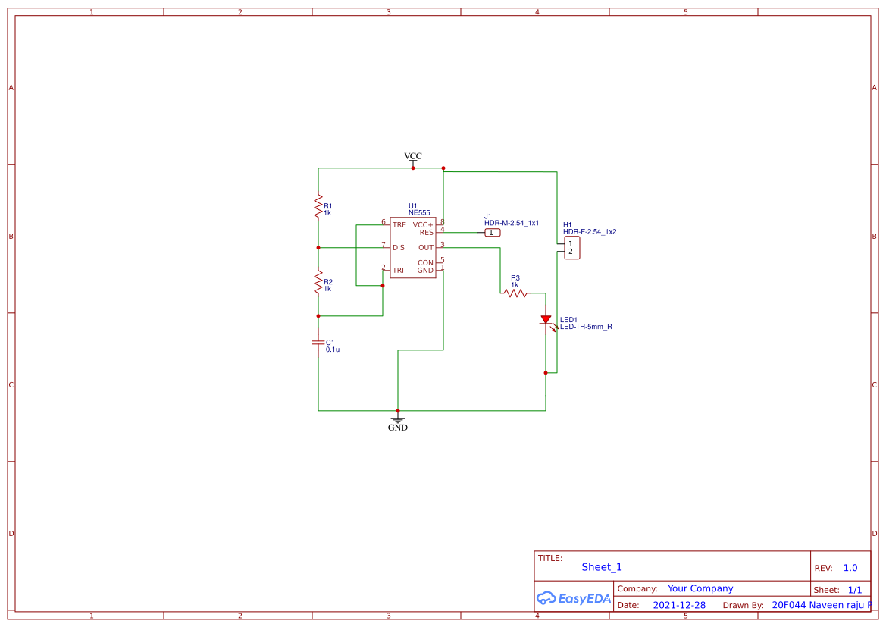886x627 pixels.
Task: Click the REV 1.0 value
Action: click(x=849, y=567)
